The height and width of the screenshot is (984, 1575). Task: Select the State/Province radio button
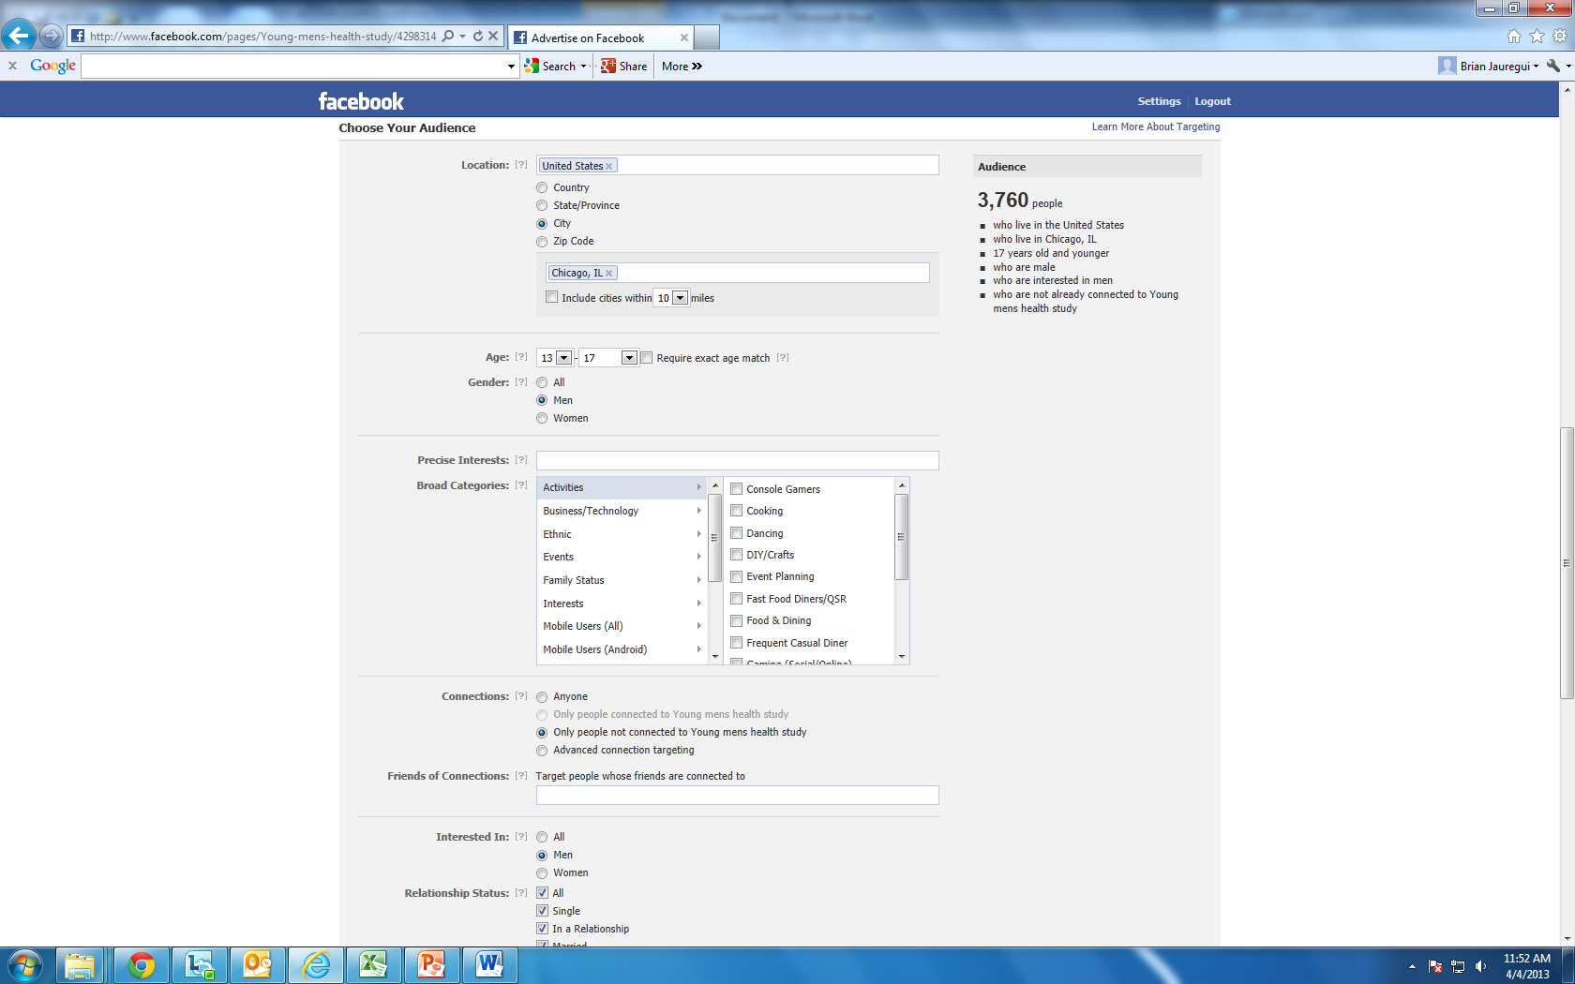tap(542, 206)
